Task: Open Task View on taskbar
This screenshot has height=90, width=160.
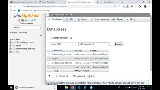Action: [x=60, y=87]
